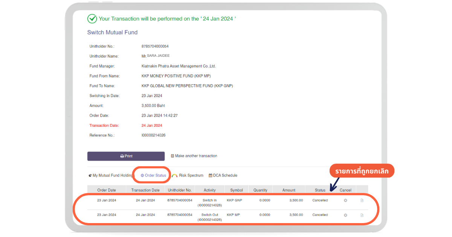Click the cancel icon in Switch In row
Viewport: 452px width, 237px height.
[x=345, y=201]
